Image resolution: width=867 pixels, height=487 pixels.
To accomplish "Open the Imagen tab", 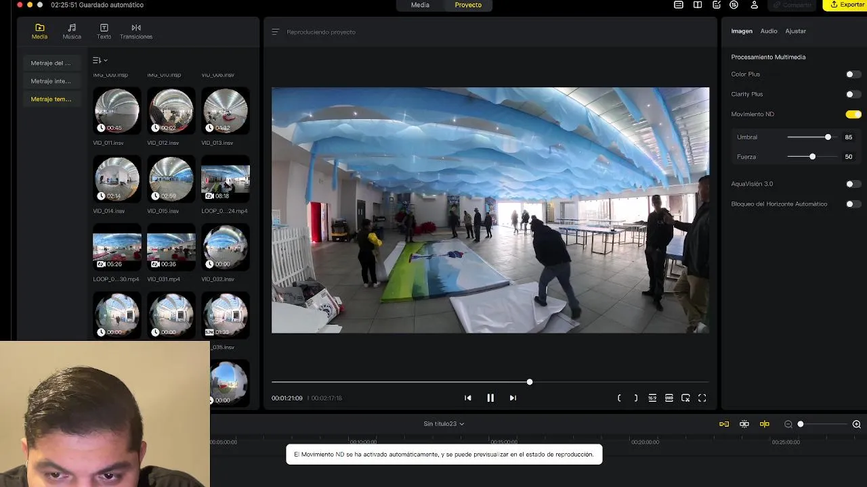I will click(742, 31).
